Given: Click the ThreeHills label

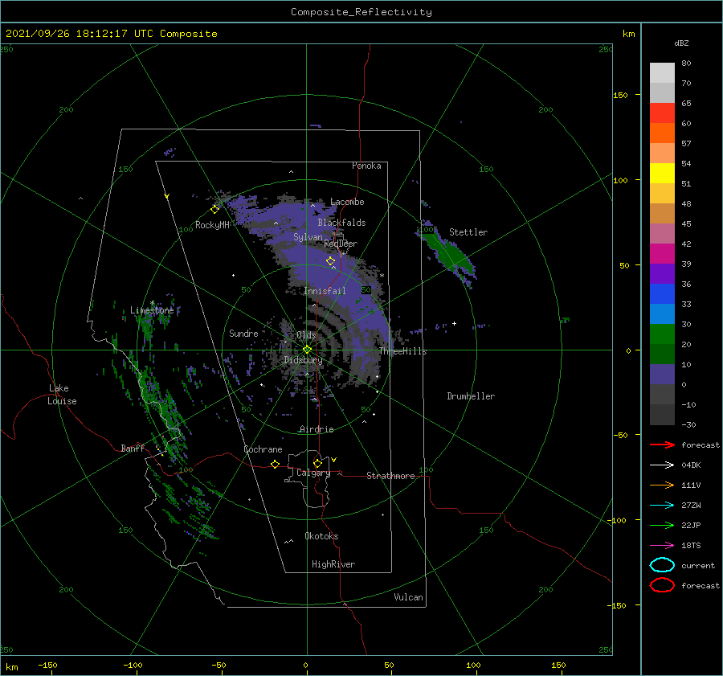Looking at the screenshot, I should pyautogui.click(x=402, y=351).
